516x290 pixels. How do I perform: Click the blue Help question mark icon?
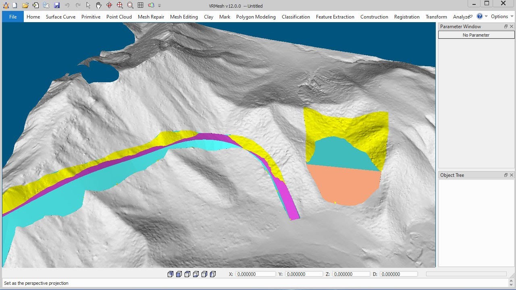tap(480, 16)
